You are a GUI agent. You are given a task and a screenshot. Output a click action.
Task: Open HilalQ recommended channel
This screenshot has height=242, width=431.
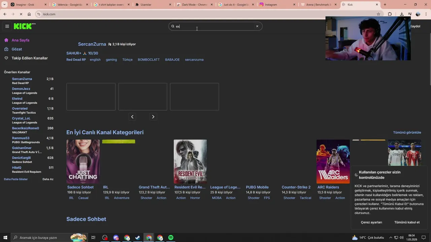(16, 168)
